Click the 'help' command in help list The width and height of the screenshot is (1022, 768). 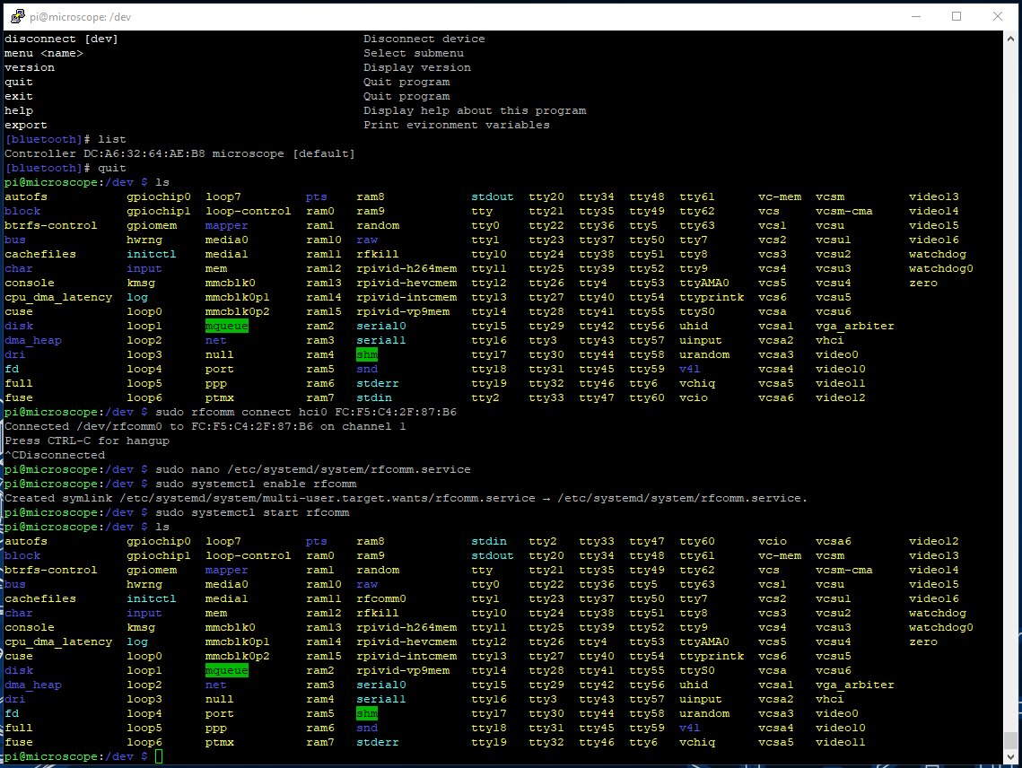tap(19, 111)
